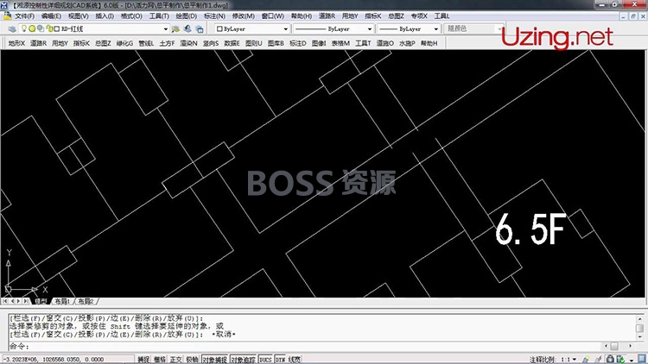
Task: Open the 编辑(E) menu
Action: 51,16
